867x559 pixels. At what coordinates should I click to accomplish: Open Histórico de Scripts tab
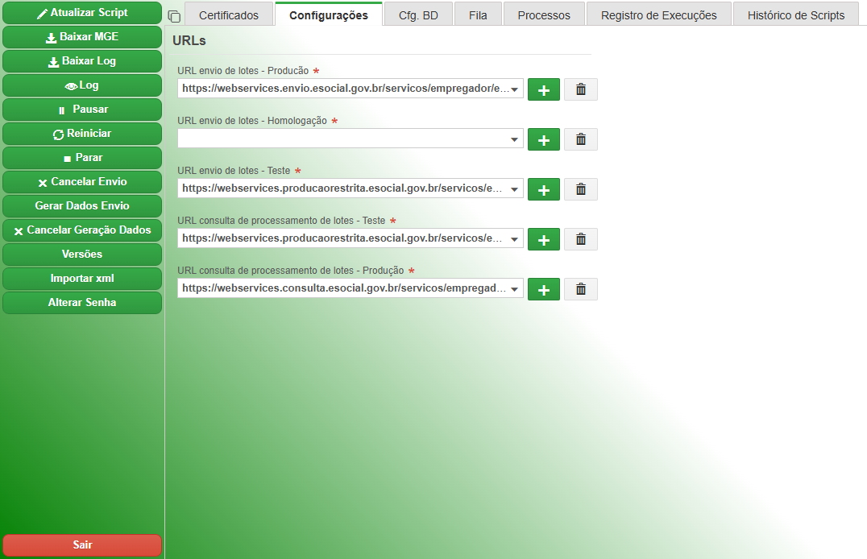[x=795, y=15]
